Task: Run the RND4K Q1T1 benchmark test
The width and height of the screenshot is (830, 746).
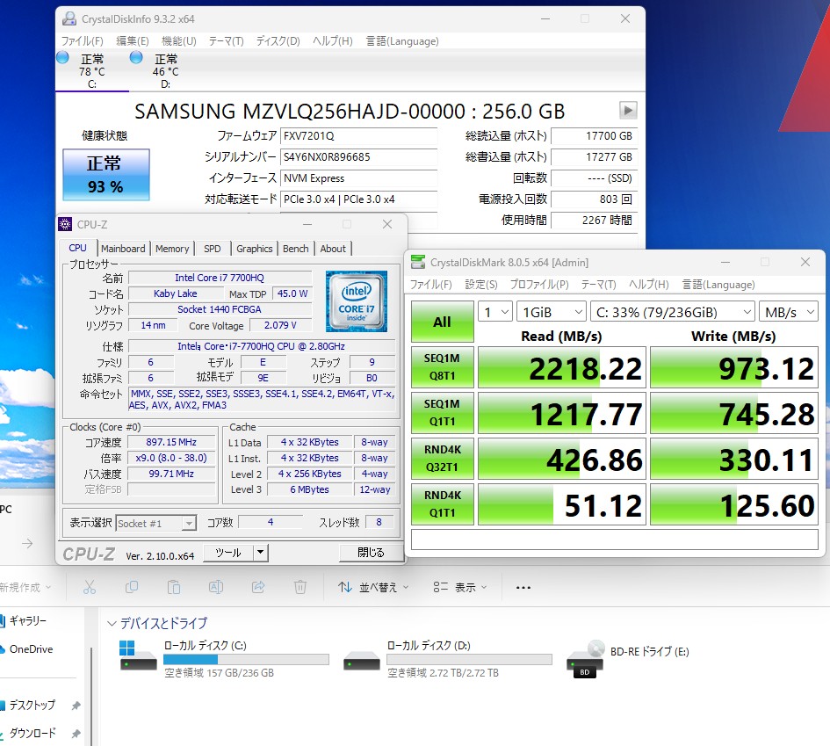Action: (x=442, y=503)
